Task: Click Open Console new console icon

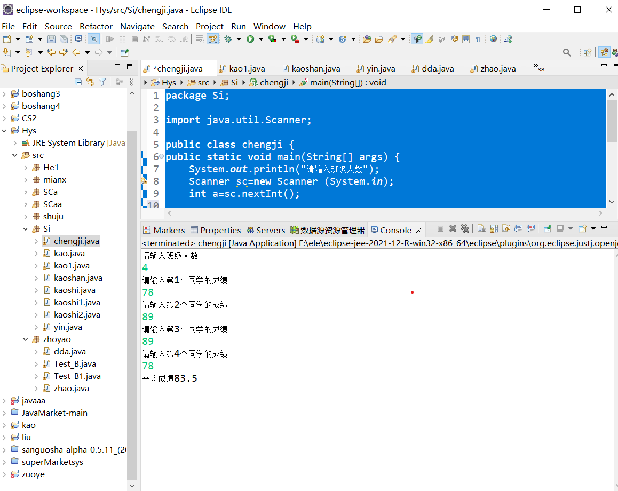Action: click(x=582, y=228)
